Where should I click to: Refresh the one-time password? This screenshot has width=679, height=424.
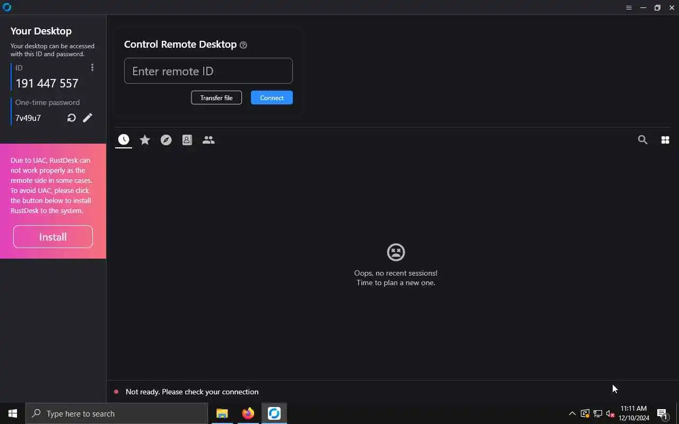point(72,118)
